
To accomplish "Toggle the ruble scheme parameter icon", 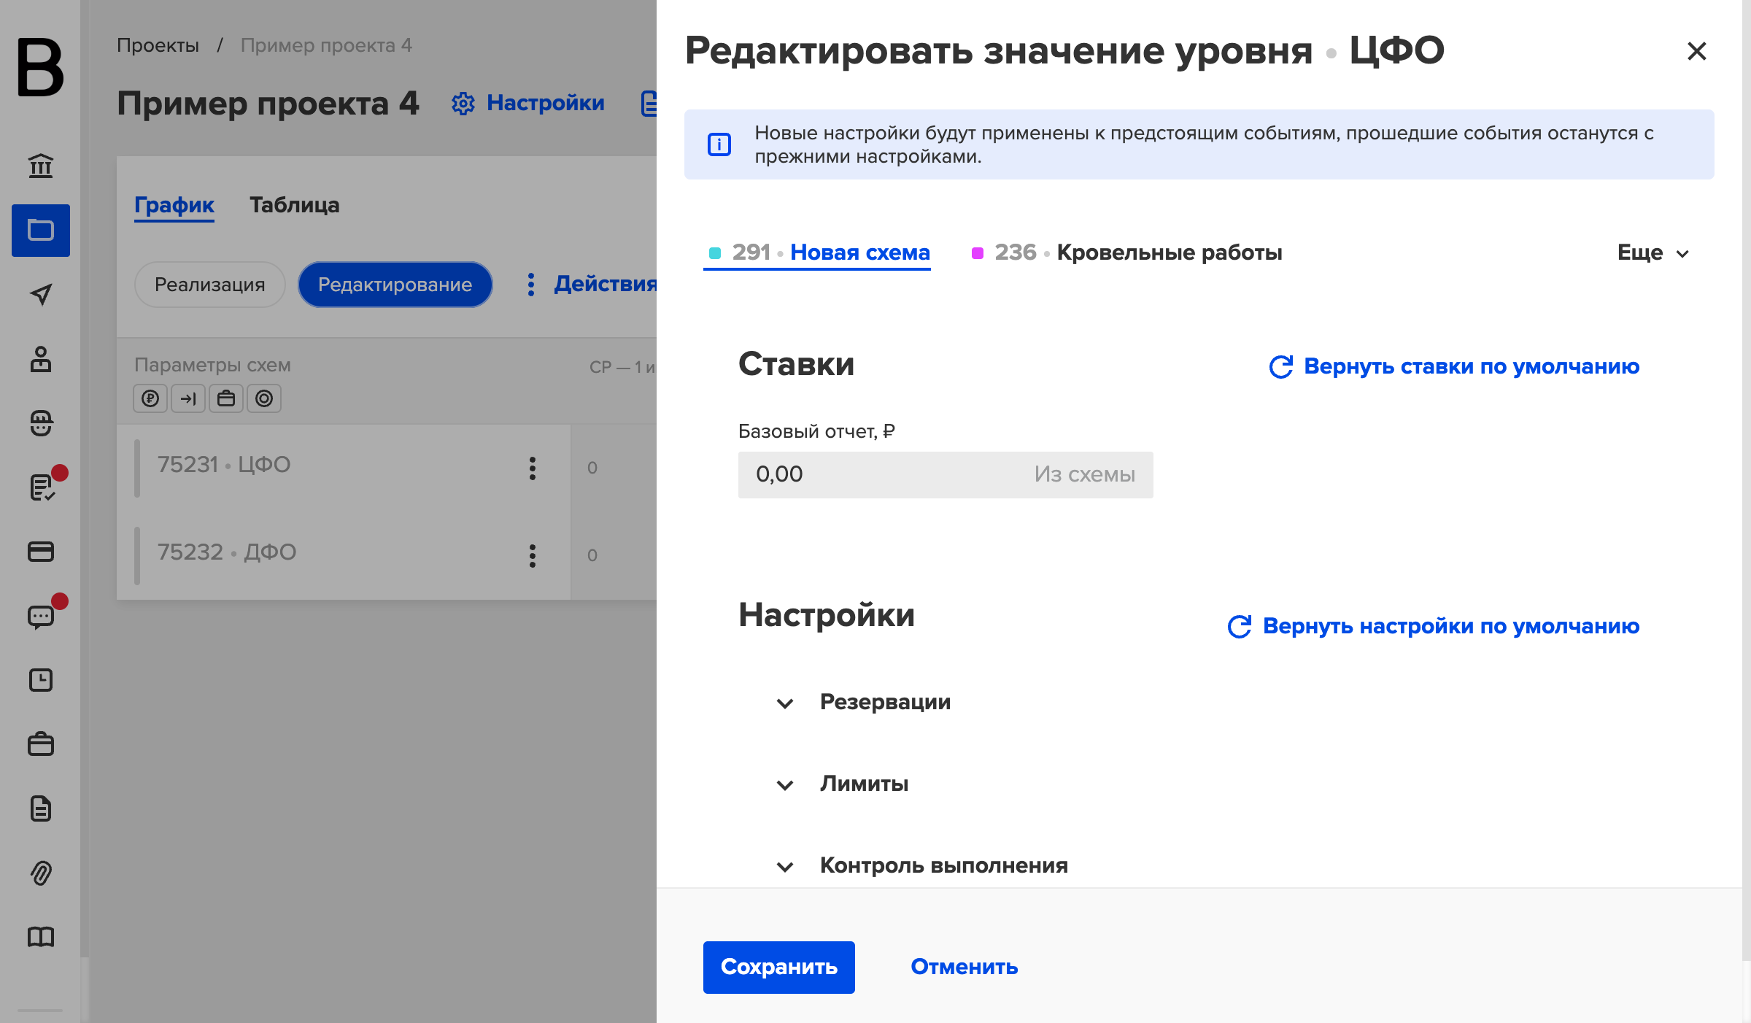I will (150, 398).
